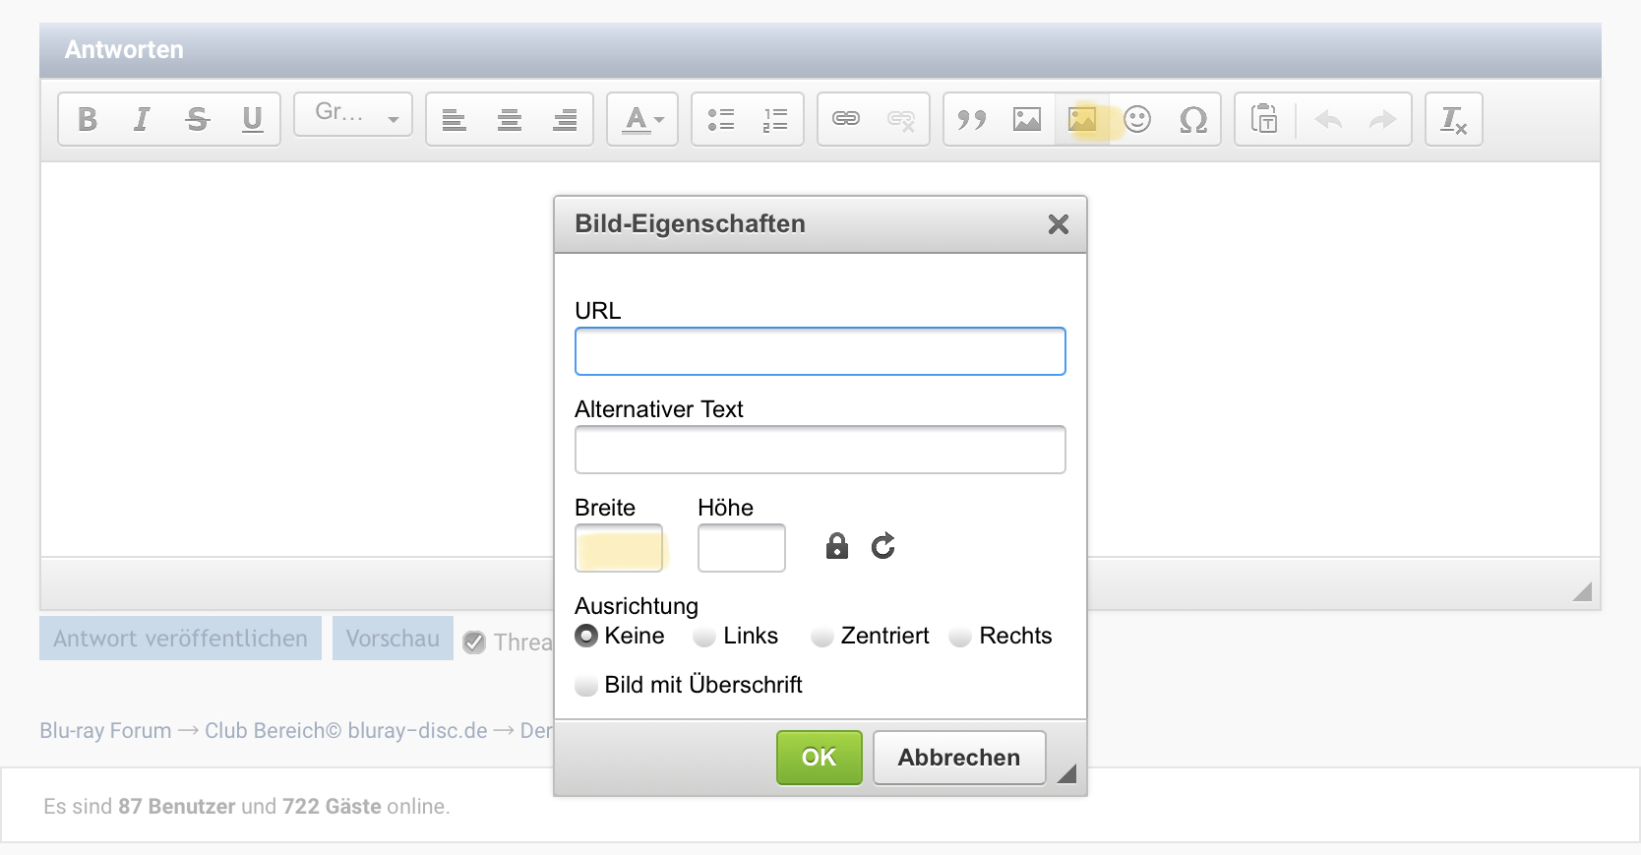Redo the last action

[1383, 119]
